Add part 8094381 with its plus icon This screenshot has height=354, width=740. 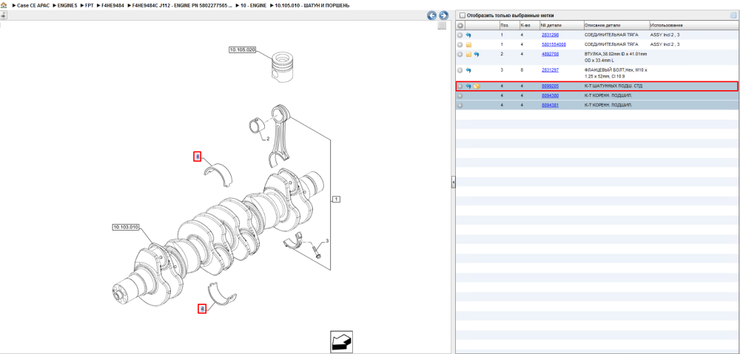click(460, 105)
